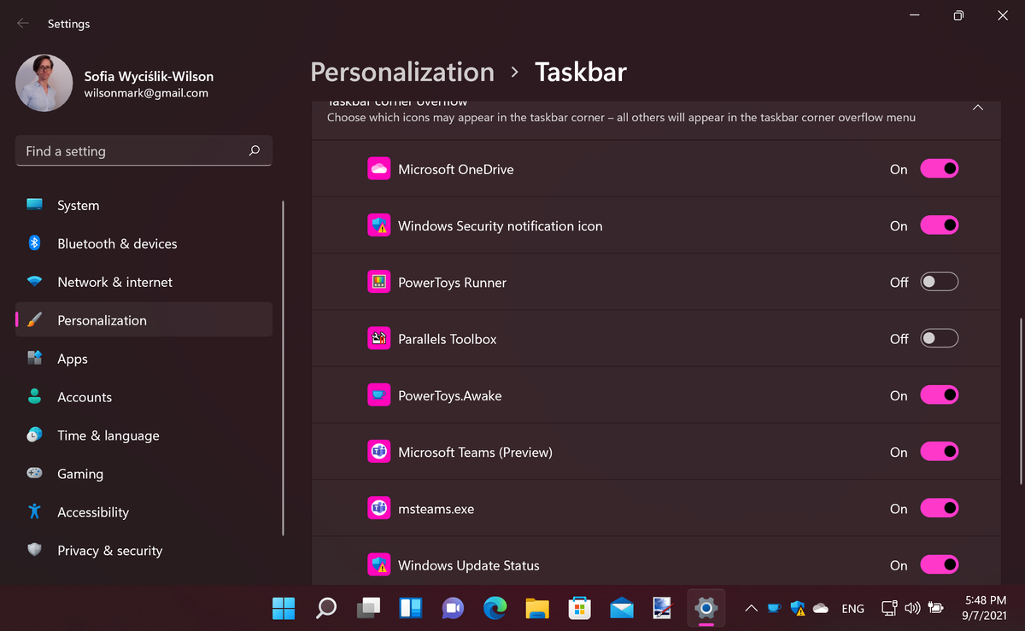
Task: Turn off Microsoft Teams (Preview) icon visibility
Action: tap(939, 451)
